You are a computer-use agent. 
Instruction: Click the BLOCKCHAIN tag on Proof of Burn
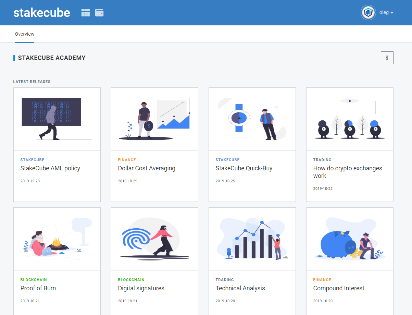click(34, 280)
